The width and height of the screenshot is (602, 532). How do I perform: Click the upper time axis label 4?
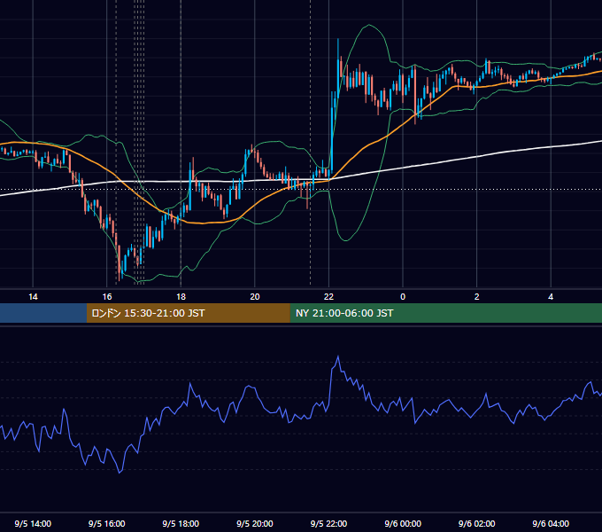pyautogui.click(x=551, y=296)
